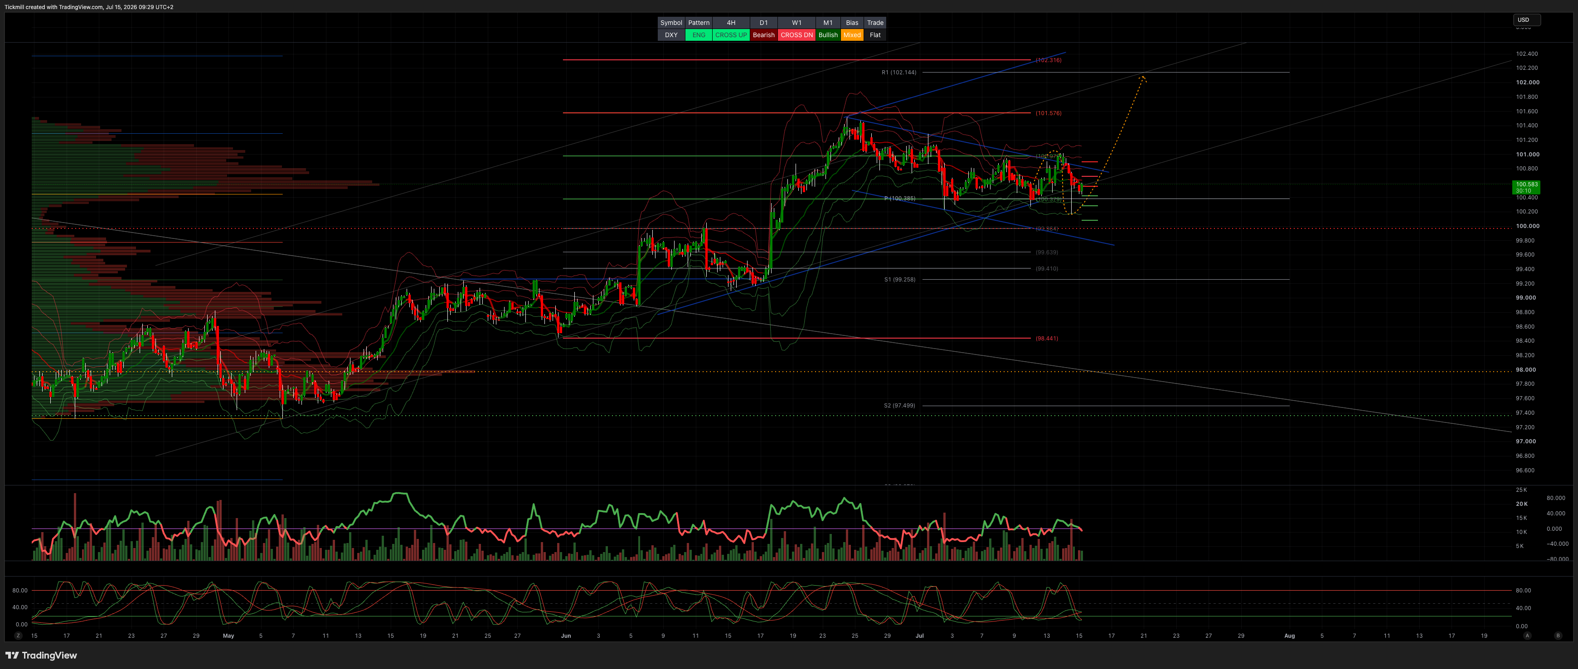1578x669 pixels.
Task: Click the D1 column header
Action: pyautogui.click(x=763, y=23)
